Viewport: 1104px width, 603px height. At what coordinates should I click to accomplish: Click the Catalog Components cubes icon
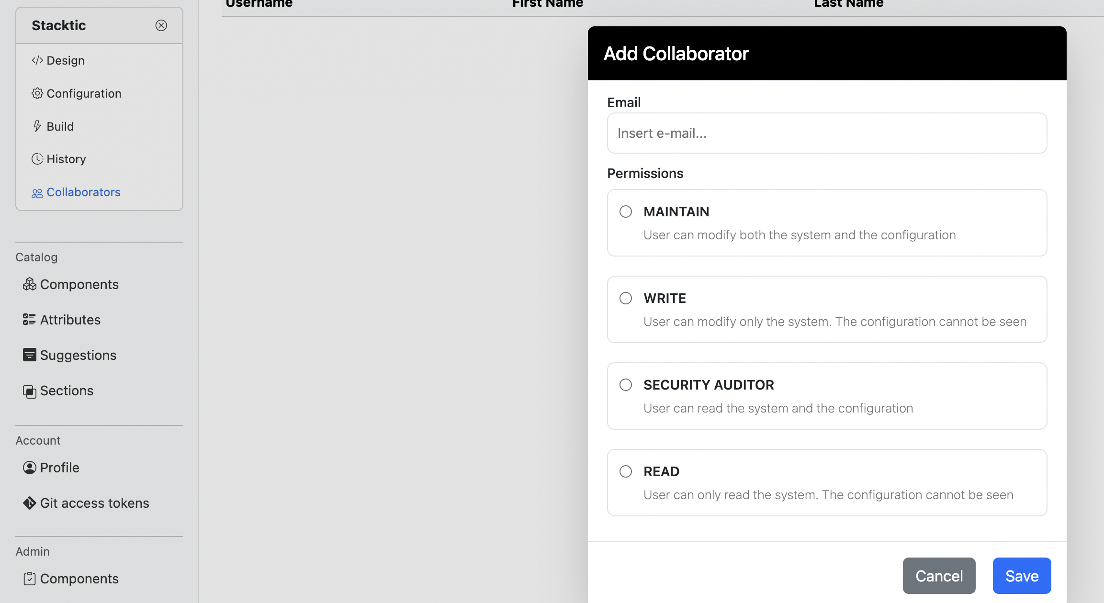30,284
